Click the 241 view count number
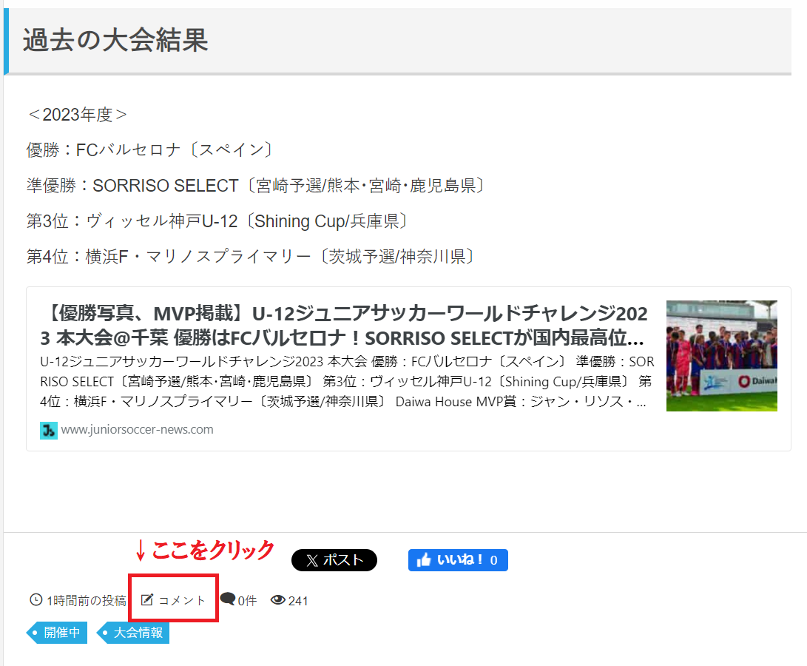807x666 pixels. click(x=298, y=601)
